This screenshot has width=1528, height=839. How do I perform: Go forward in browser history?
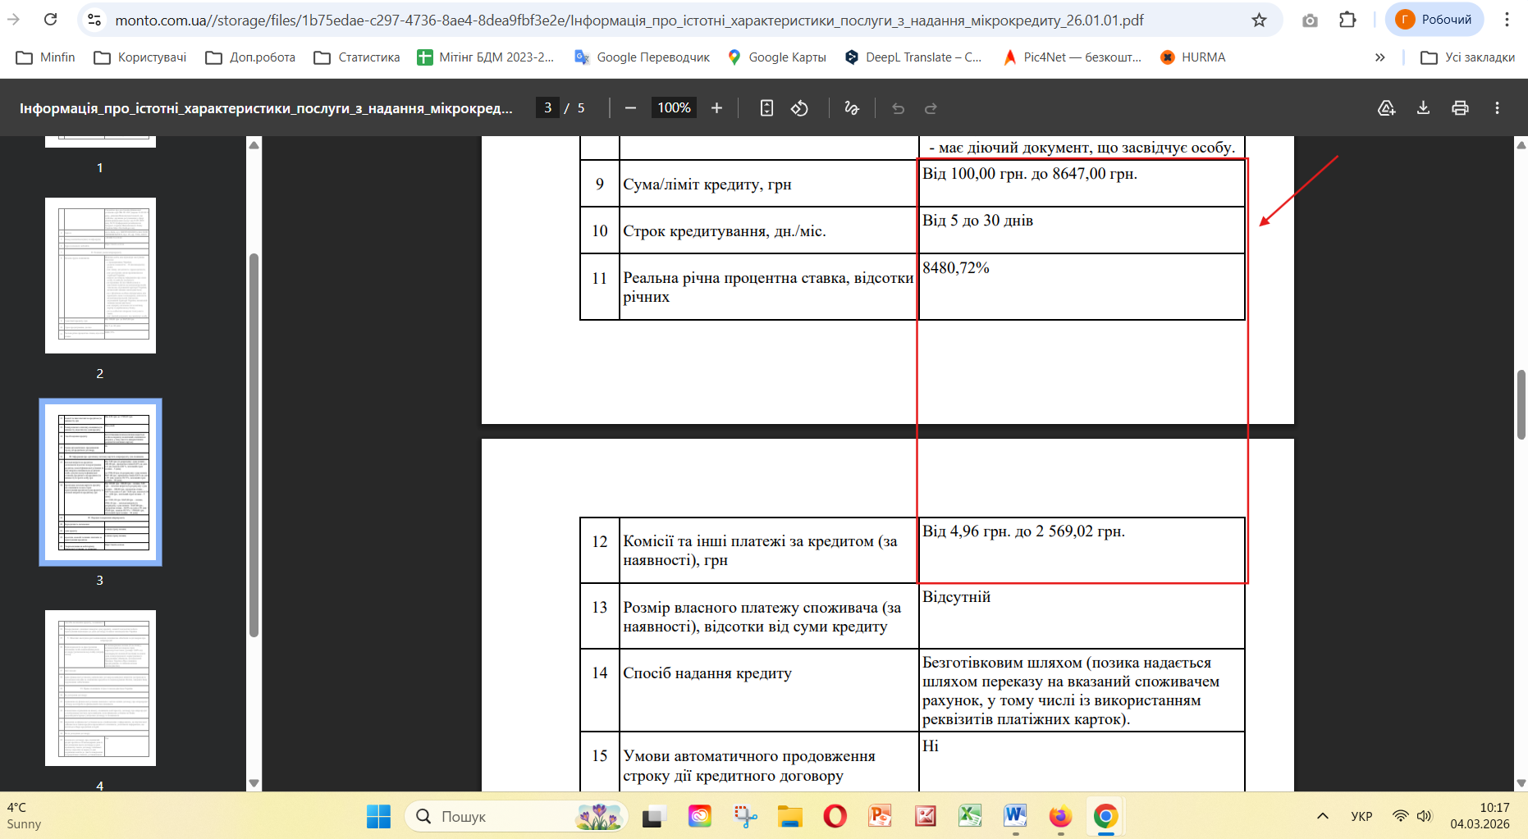coord(14,20)
